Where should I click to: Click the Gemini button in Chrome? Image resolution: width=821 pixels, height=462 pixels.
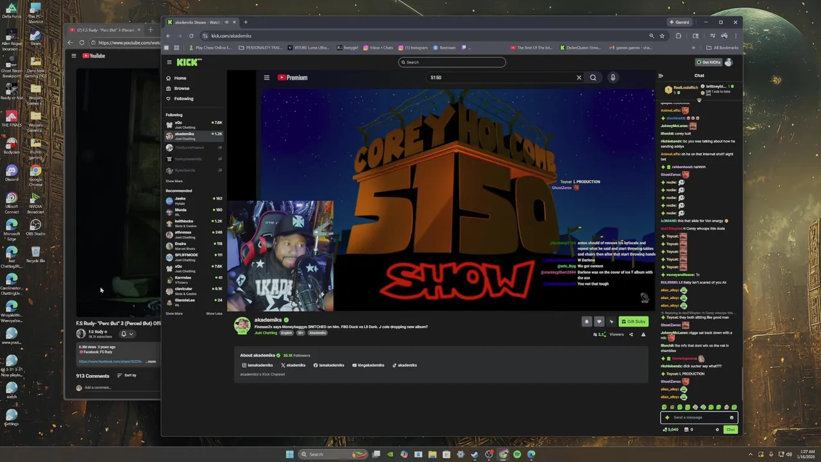coord(679,22)
